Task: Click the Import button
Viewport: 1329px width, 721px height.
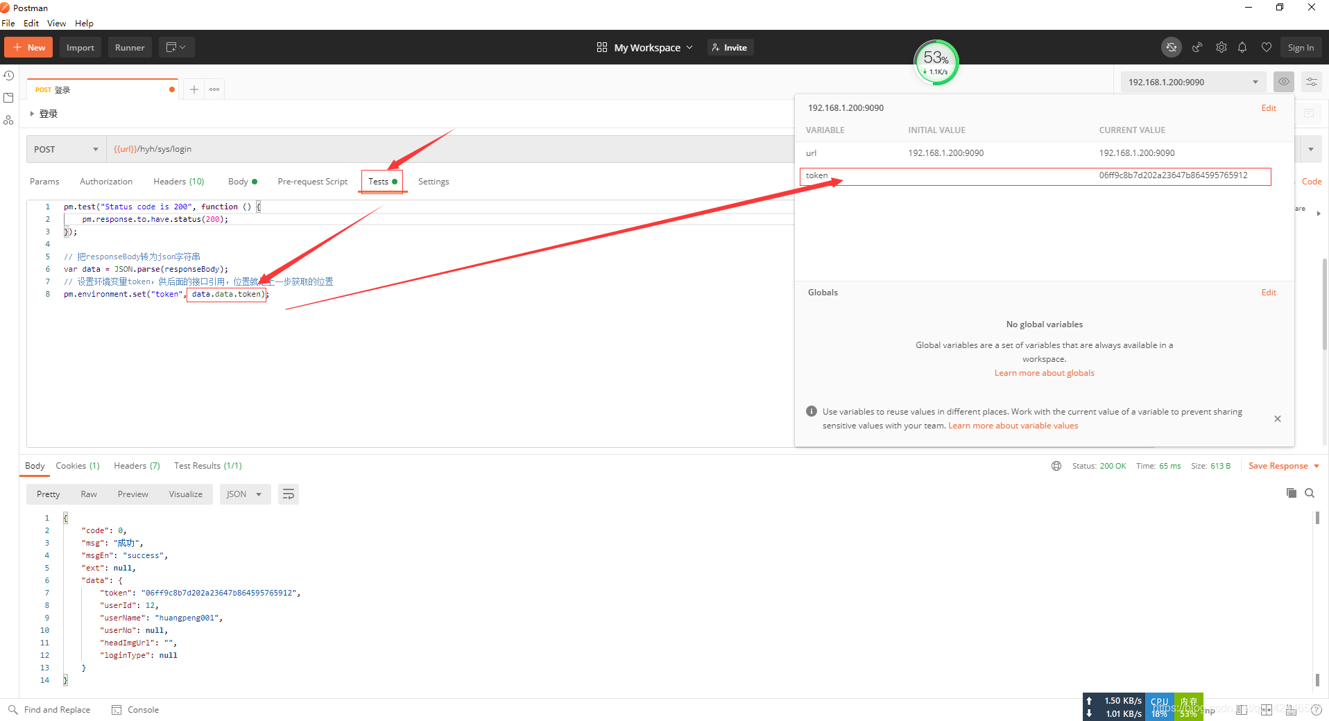Action: pyautogui.click(x=80, y=47)
